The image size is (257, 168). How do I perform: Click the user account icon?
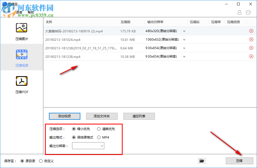coord(239,12)
